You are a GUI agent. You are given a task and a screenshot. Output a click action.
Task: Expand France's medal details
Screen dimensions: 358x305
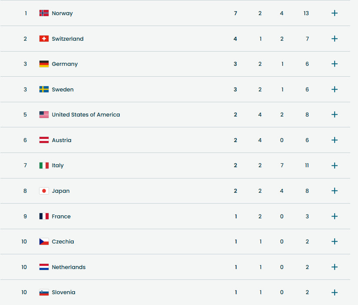pos(334,216)
